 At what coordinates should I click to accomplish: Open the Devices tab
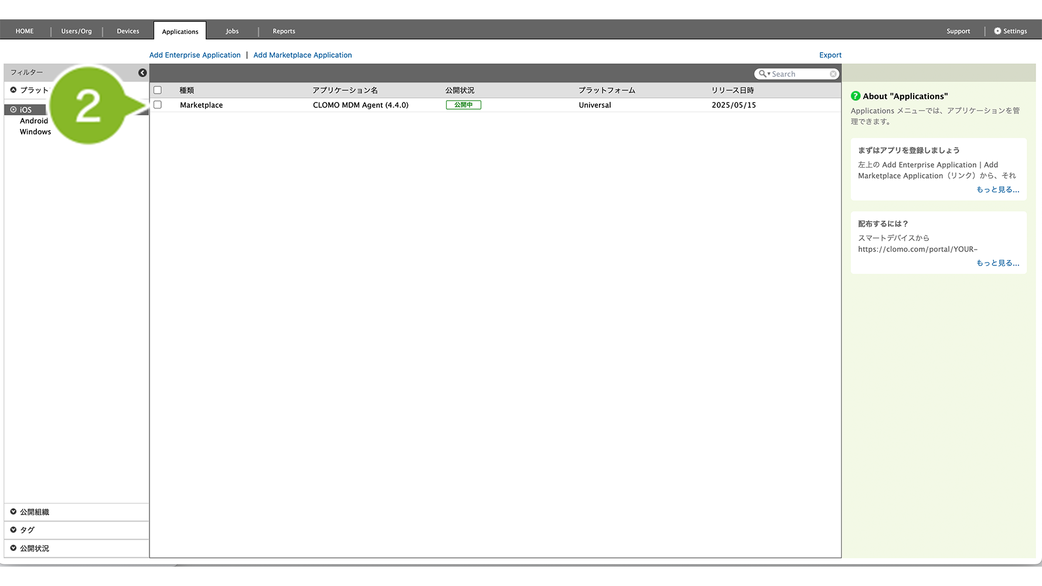[128, 31]
